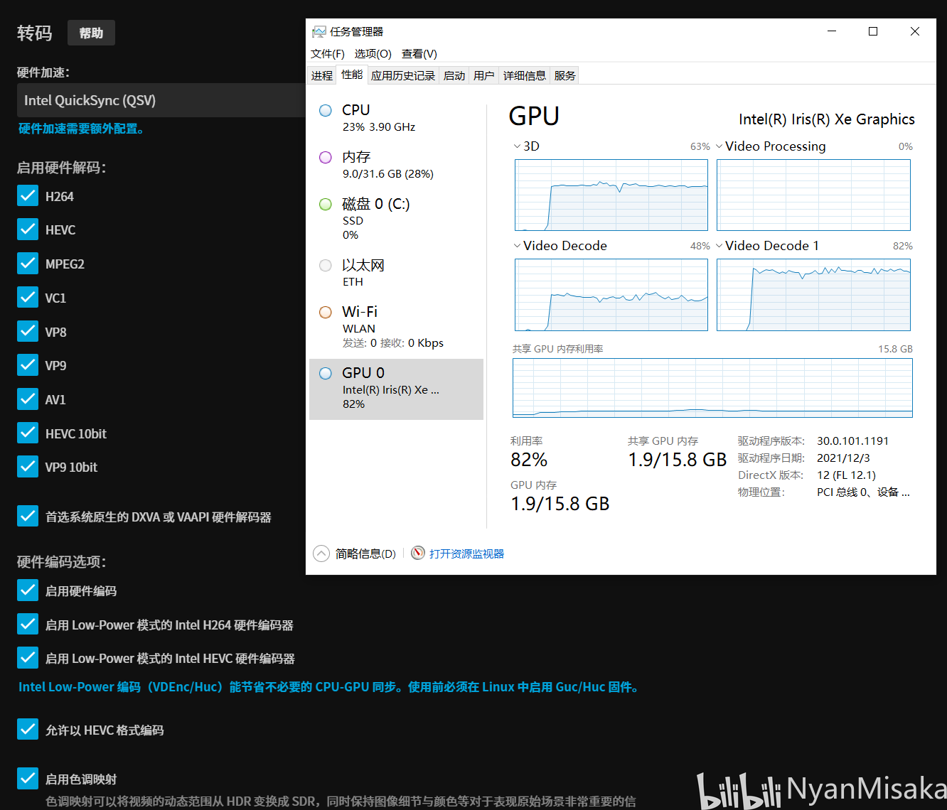The width and height of the screenshot is (947, 810).
Task: Click the 帮助 button next to 转码
Action: tap(91, 33)
